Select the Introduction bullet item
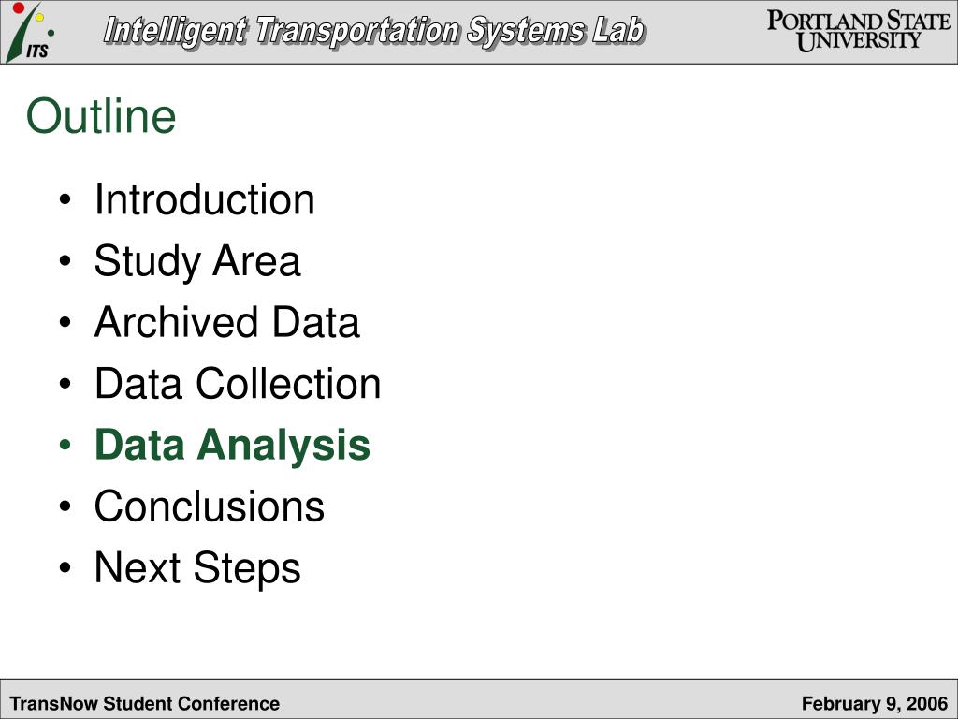958x719 pixels. 205,199
